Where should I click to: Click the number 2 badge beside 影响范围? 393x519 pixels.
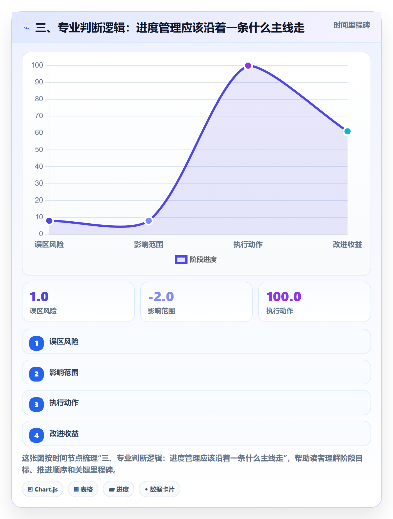(x=36, y=374)
